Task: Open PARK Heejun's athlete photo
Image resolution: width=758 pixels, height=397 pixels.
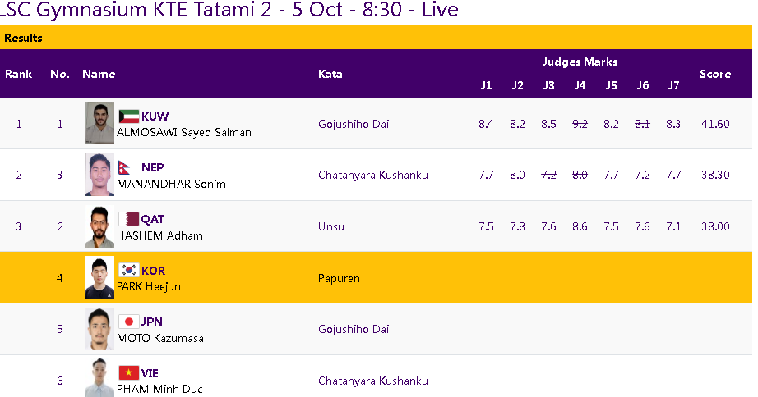Action: click(99, 277)
